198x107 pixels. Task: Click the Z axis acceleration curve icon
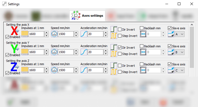pyautogui.click(x=84, y=70)
